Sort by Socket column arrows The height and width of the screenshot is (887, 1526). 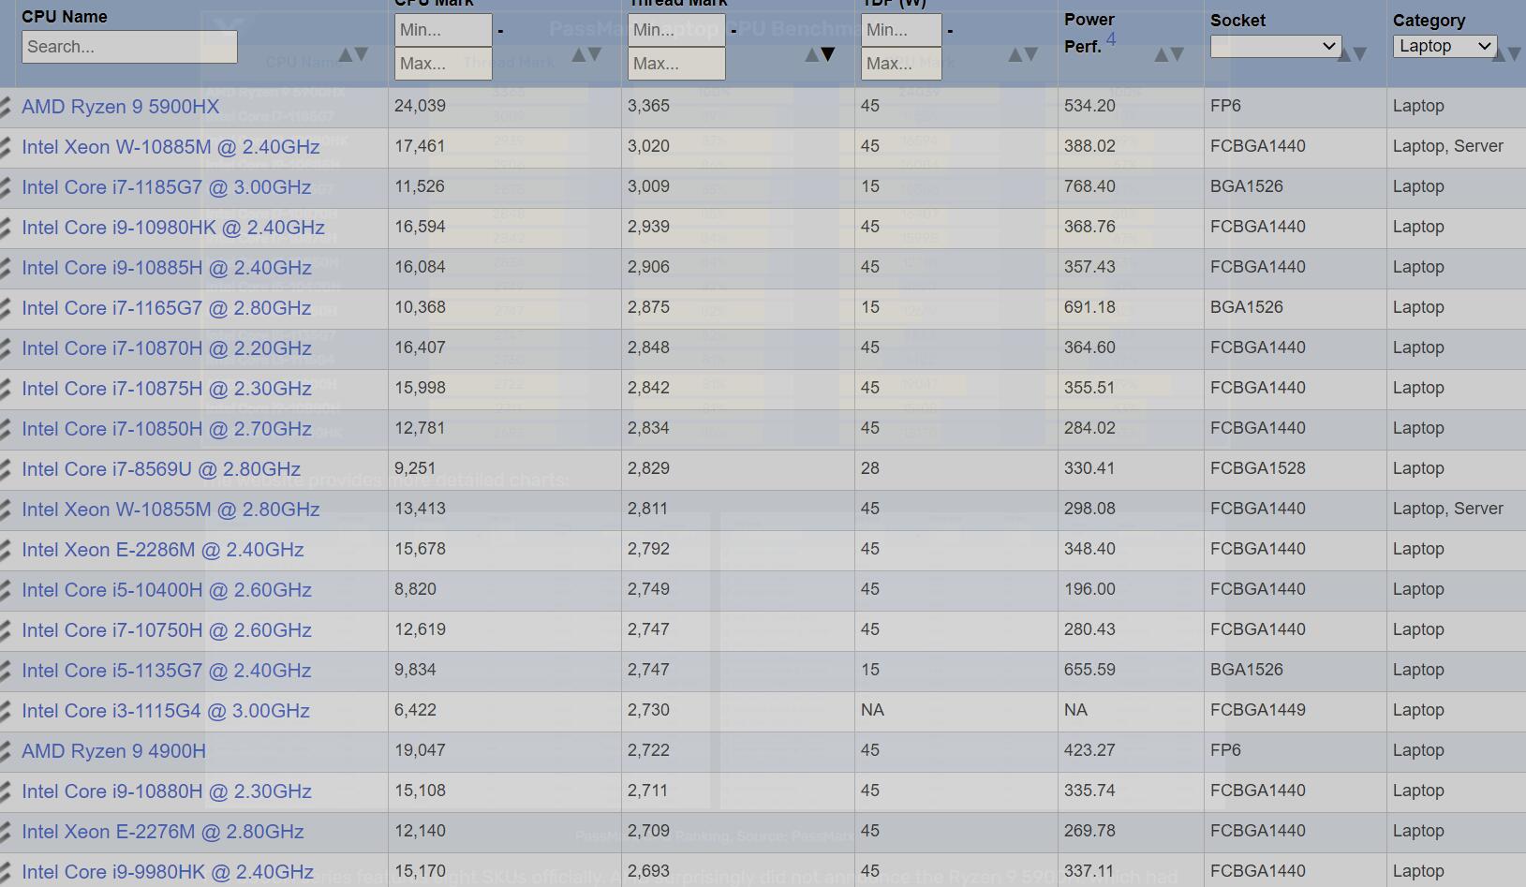pyautogui.click(x=1352, y=54)
